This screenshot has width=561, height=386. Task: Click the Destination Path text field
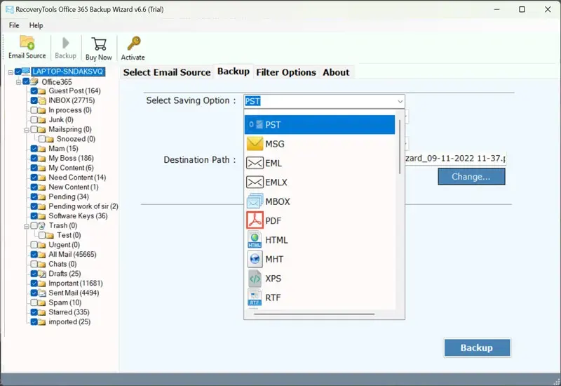coord(456,160)
